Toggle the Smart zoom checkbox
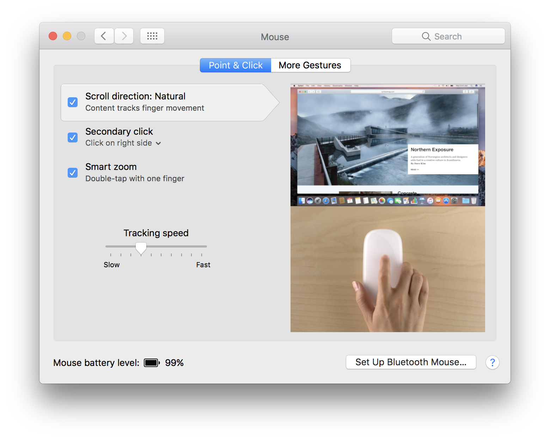The image size is (550, 440). coord(73,173)
